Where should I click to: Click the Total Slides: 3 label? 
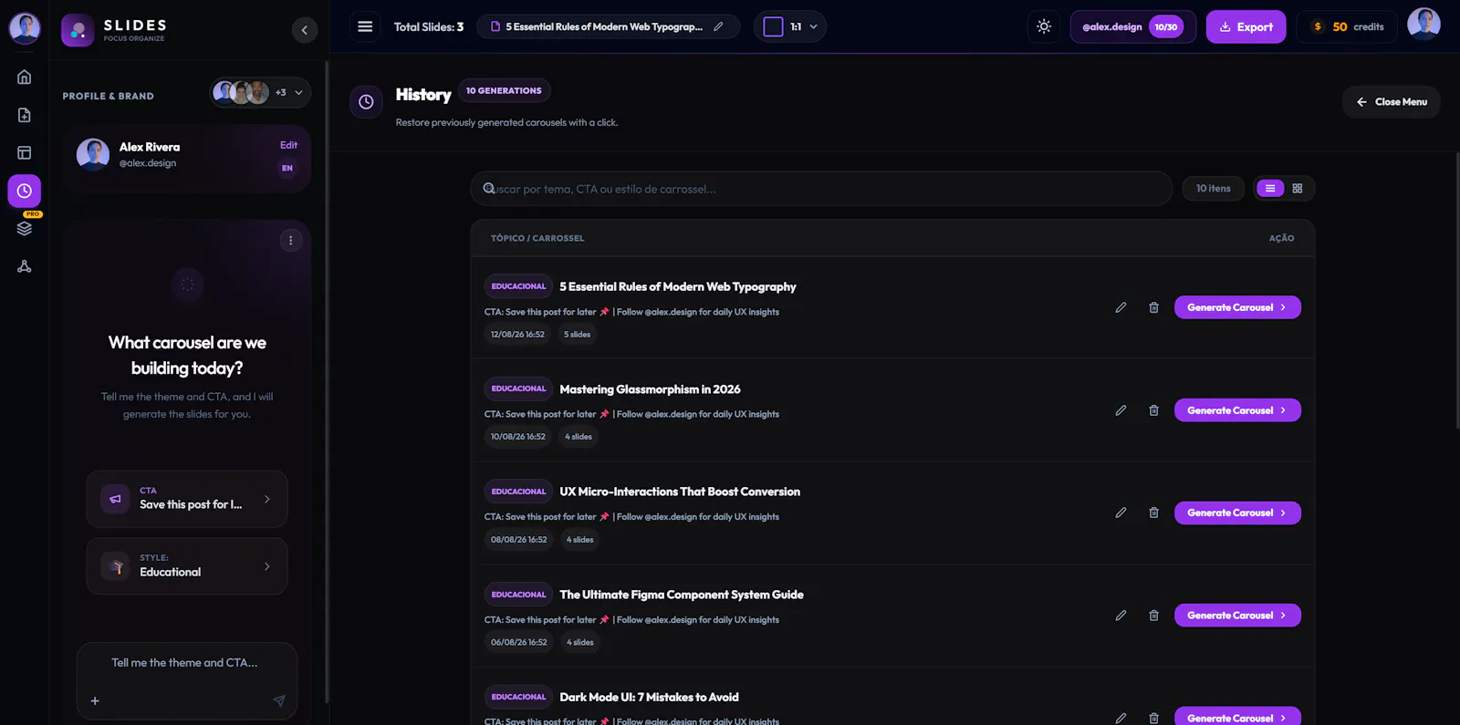(429, 26)
